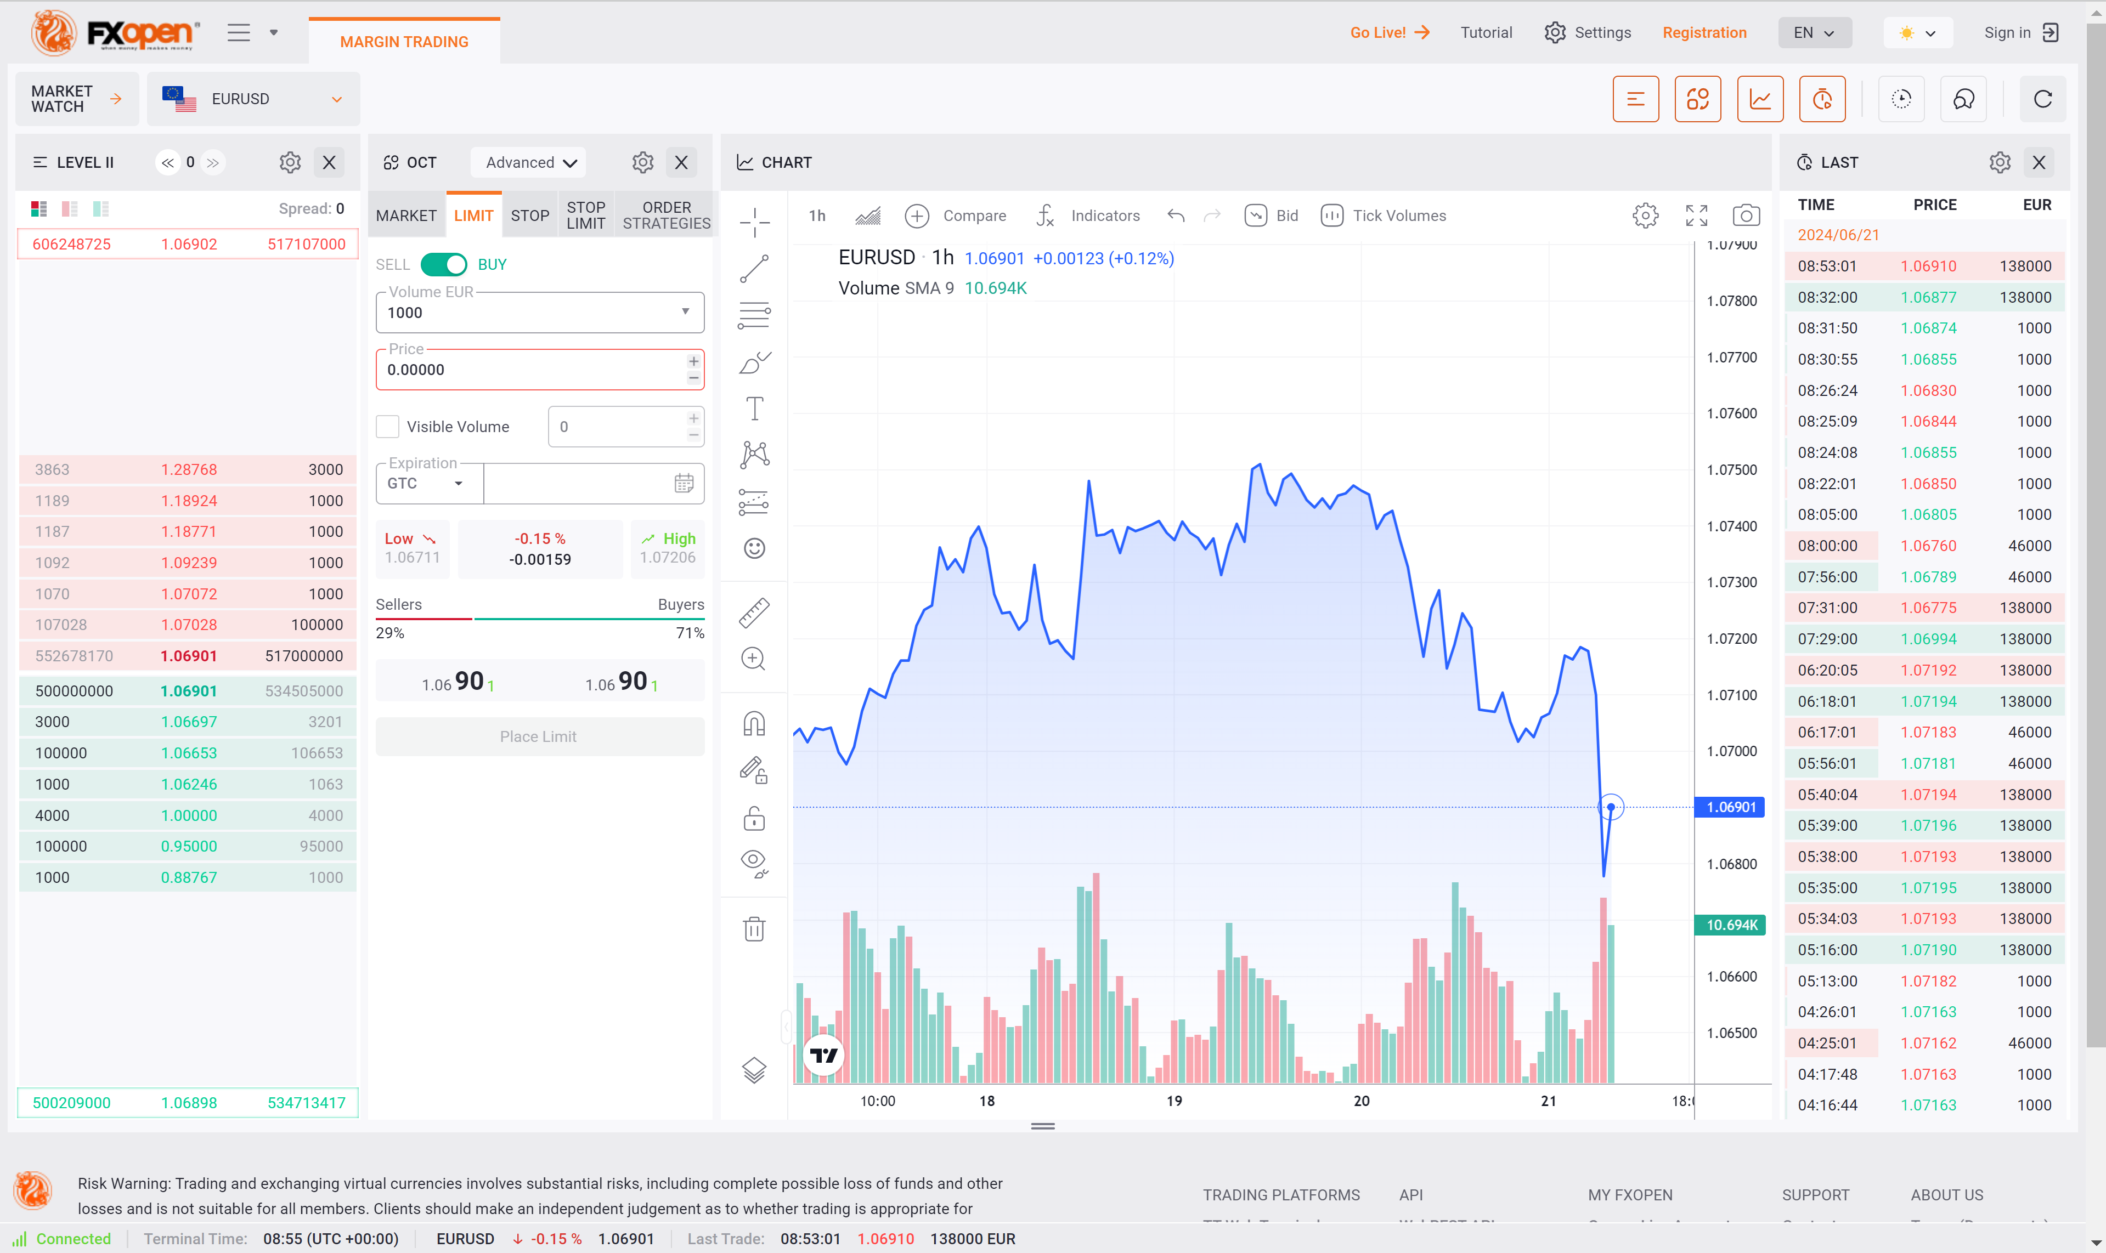Select the MARGIN TRADING tab
This screenshot has width=2106, height=1253.
click(x=404, y=41)
